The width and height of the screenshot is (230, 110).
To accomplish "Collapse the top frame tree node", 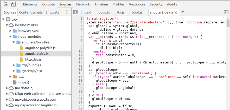I will pyautogui.click(x=3, y=19).
